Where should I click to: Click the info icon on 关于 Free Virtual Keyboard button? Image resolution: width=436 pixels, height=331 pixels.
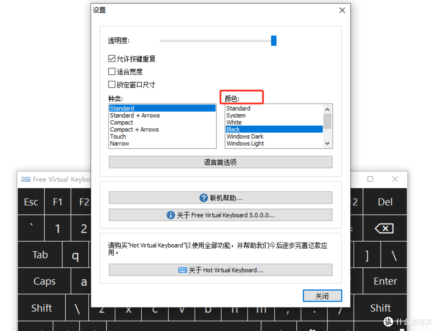click(170, 215)
